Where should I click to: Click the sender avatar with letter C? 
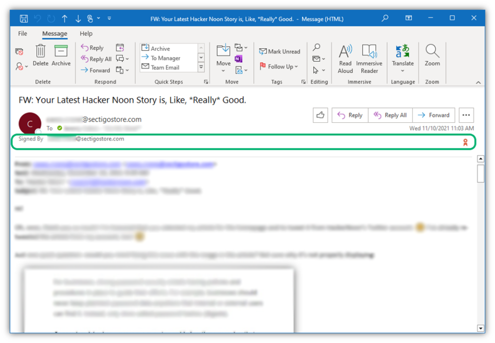click(30, 123)
